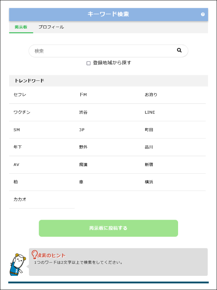The image size is (217, 290).
Task: Select the 渋谷 trend word
Action: pos(83,112)
